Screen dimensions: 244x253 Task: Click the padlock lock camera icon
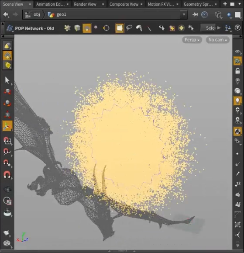point(237,71)
